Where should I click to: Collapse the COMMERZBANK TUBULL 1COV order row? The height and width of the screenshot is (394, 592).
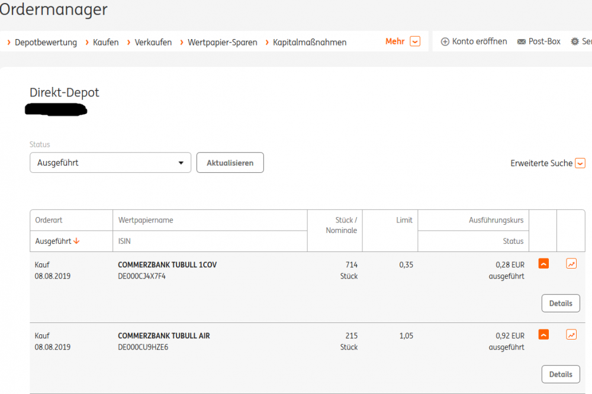[543, 264]
